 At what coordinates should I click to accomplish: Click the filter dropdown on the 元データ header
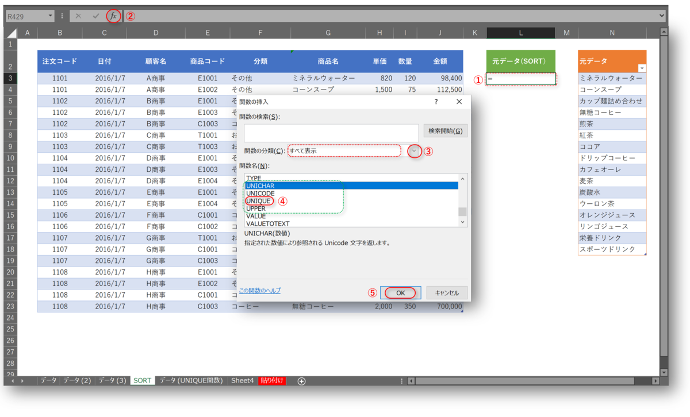click(642, 68)
